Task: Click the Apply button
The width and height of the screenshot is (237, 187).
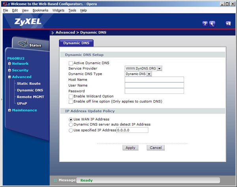Action: coord(130,148)
